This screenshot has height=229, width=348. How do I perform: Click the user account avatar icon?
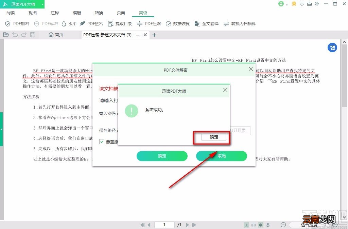coord(281,4)
